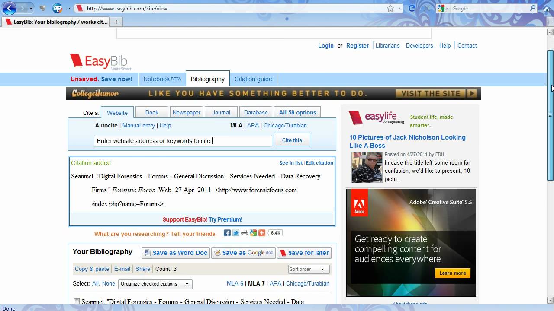
Task: Click the search magnifier icon
Action: tap(533, 8)
